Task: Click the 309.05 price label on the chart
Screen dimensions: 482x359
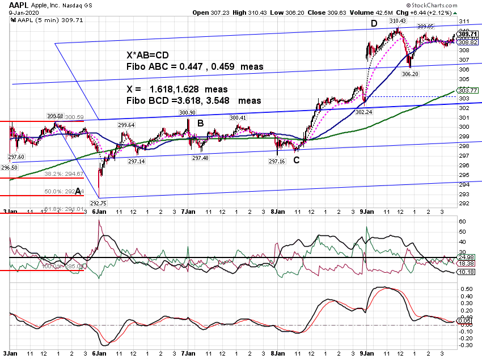Action: [x=425, y=27]
